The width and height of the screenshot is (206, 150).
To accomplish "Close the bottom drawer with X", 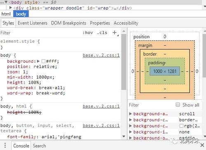I will coord(202,145).
